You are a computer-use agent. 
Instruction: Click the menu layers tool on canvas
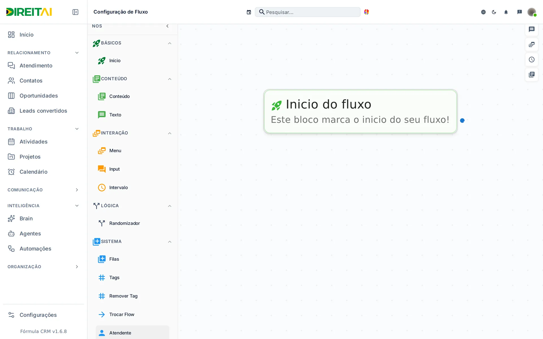[x=532, y=44]
